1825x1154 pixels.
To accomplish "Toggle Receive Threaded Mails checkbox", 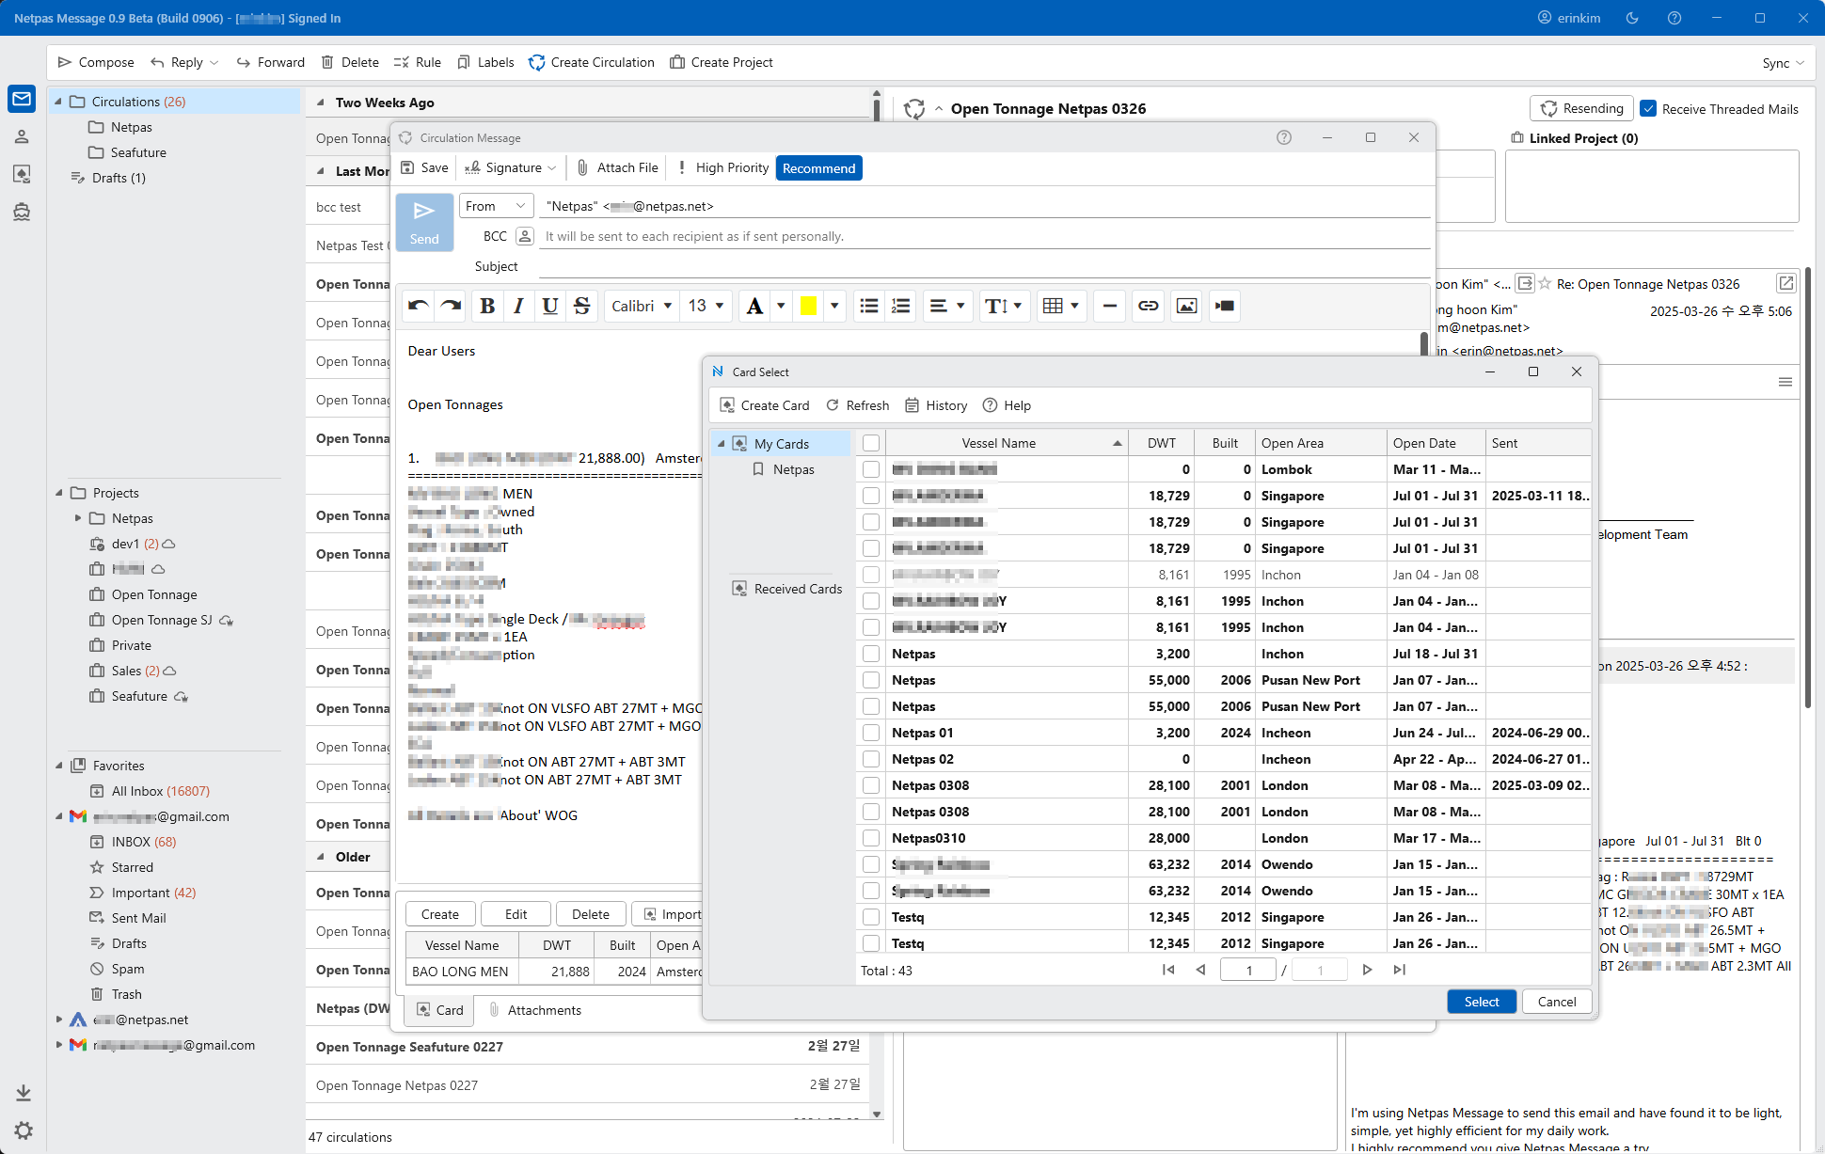I will coord(1648,109).
